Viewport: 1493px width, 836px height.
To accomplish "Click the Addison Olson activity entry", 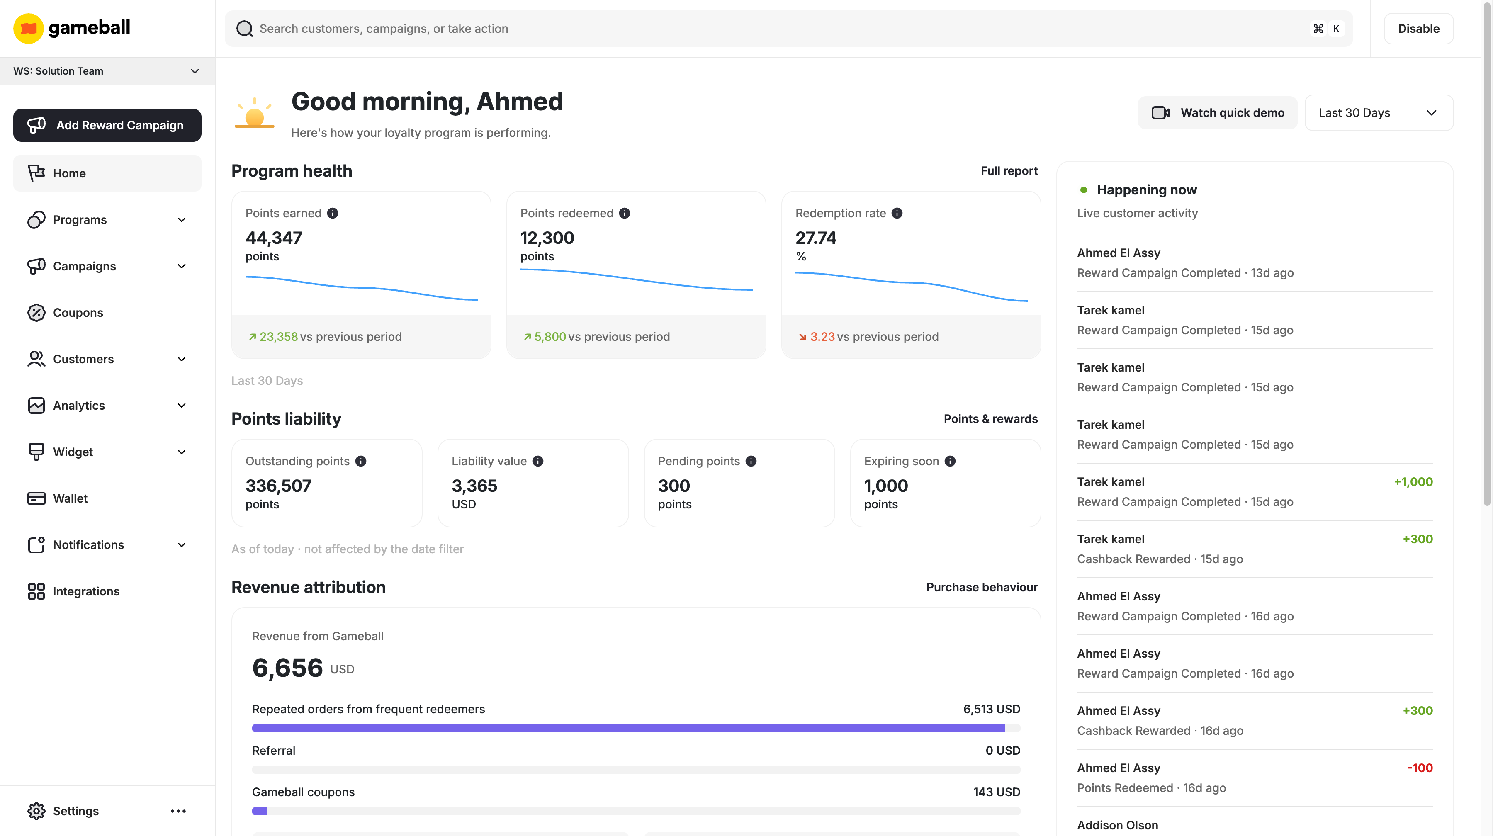I will click(x=1255, y=825).
